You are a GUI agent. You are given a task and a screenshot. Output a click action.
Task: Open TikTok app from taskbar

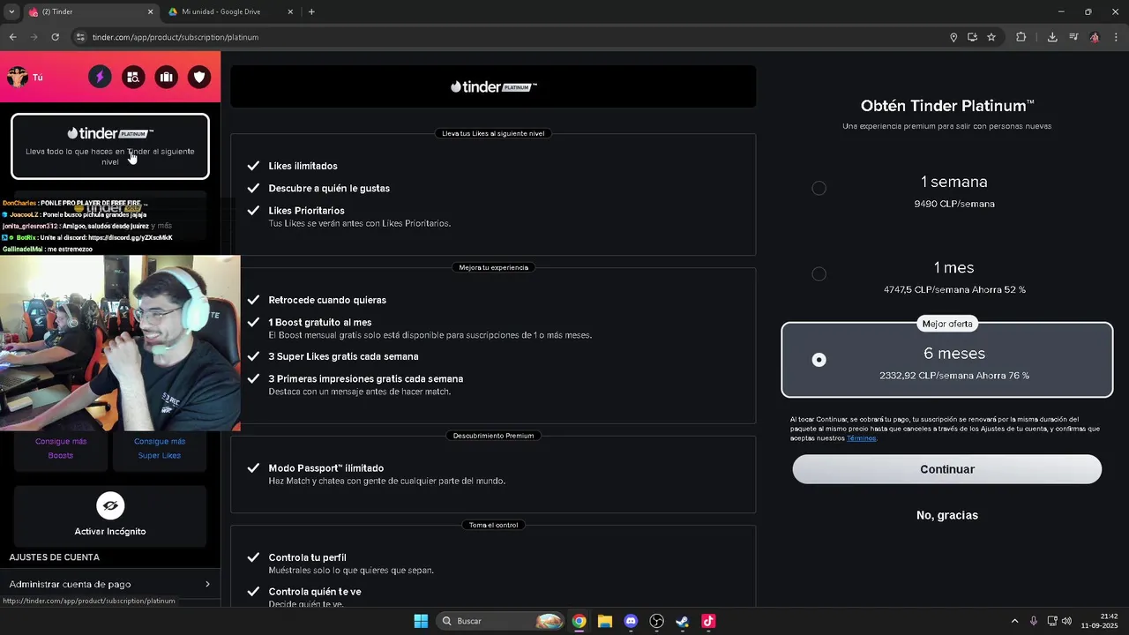pos(708,621)
